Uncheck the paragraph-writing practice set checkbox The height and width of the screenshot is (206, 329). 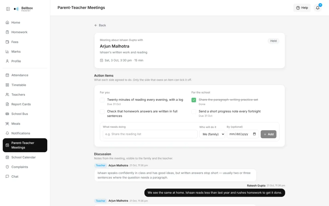pyautogui.click(x=194, y=100)
